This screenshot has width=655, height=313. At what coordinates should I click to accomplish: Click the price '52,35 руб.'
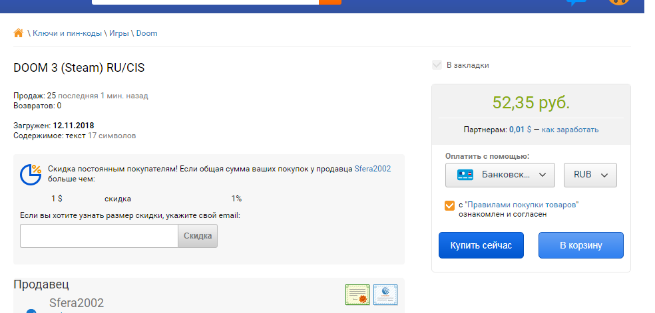531,102
